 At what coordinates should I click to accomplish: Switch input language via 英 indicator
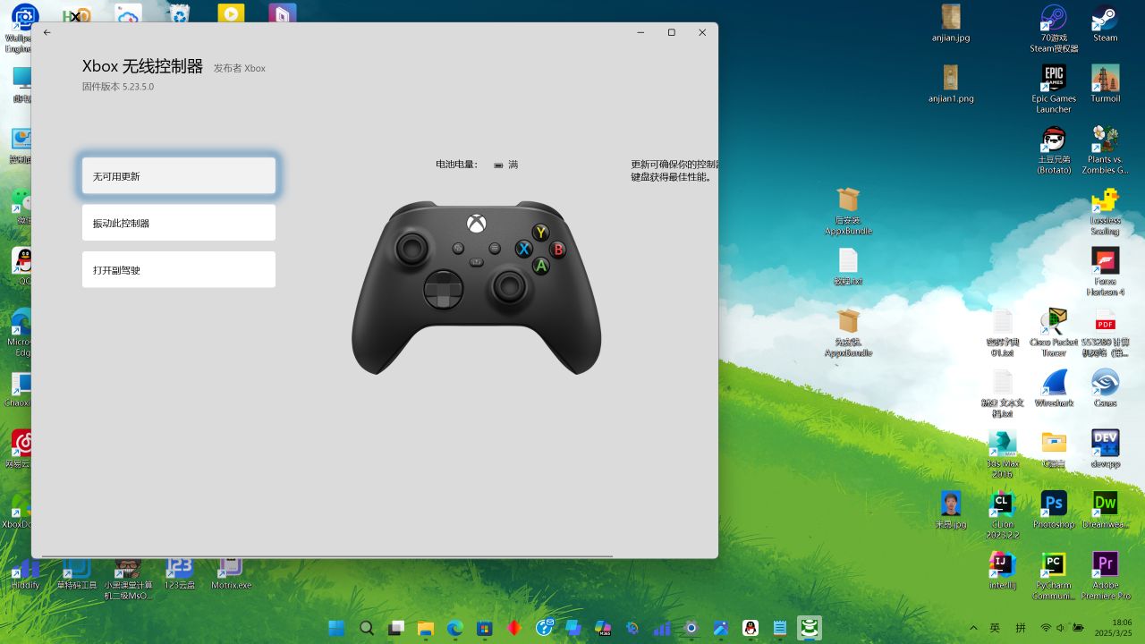[x=995, y=628]
